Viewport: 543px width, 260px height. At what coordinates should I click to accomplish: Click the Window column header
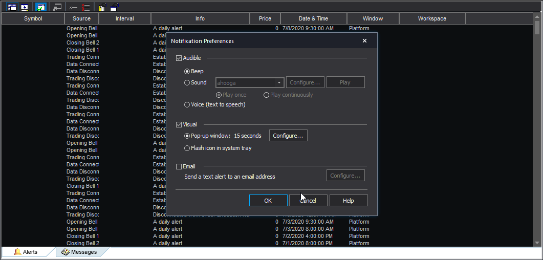click(x=373, y=19)
